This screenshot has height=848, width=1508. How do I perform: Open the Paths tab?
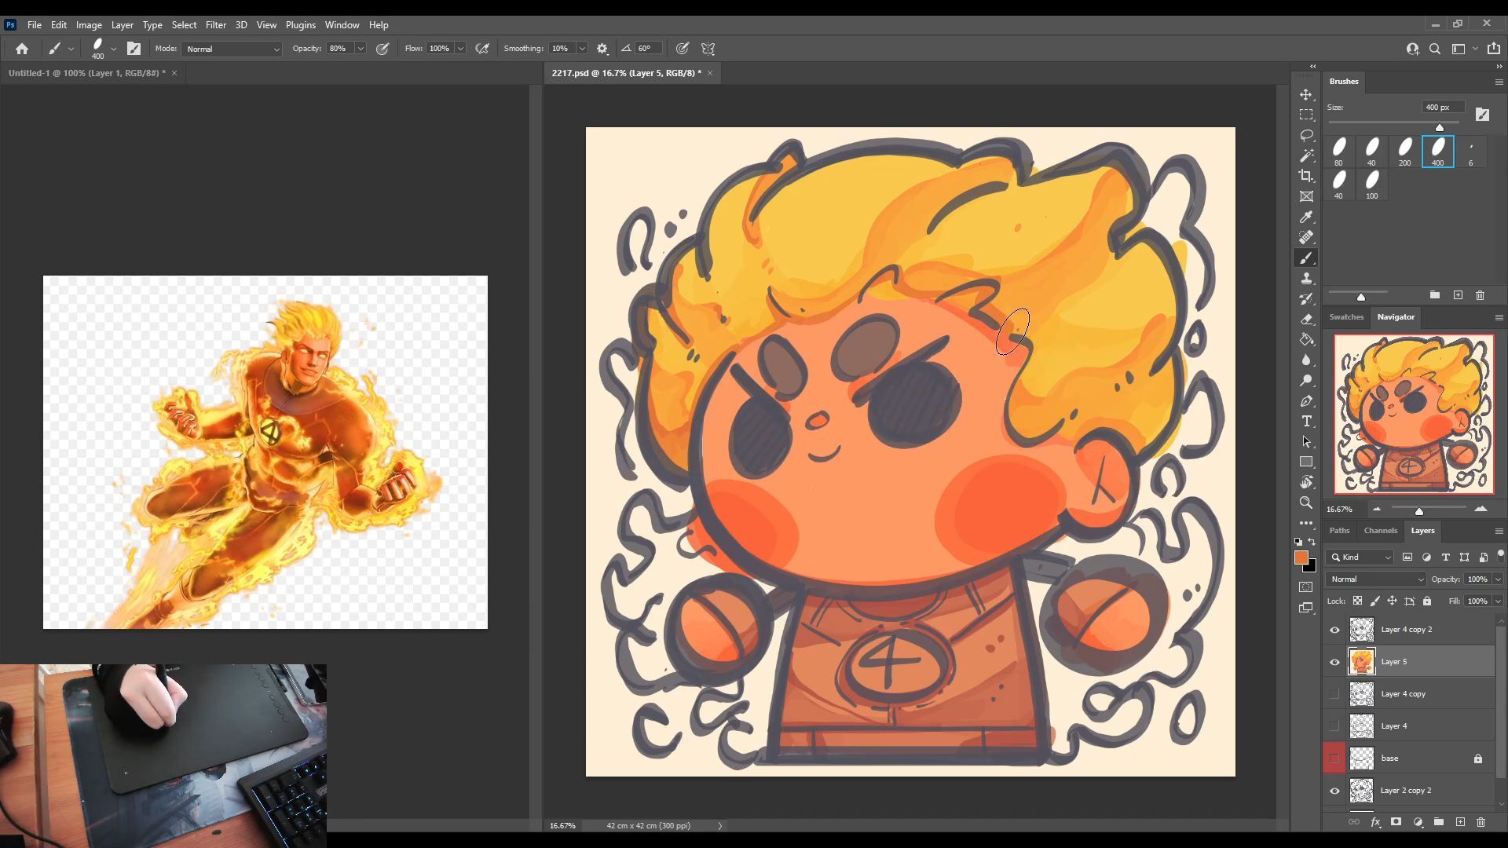point(1339,531)
